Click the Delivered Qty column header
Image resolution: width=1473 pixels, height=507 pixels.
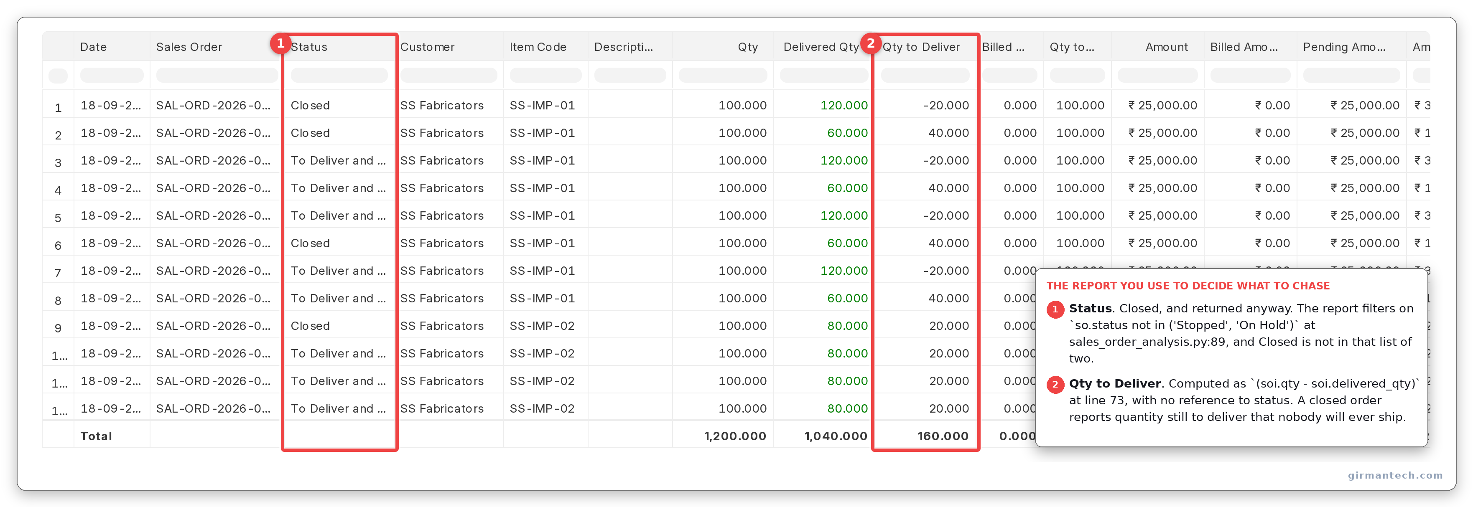(x=821, y=47)
